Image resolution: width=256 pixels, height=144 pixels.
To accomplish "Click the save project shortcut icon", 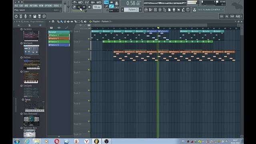I will tap(35, 16).
